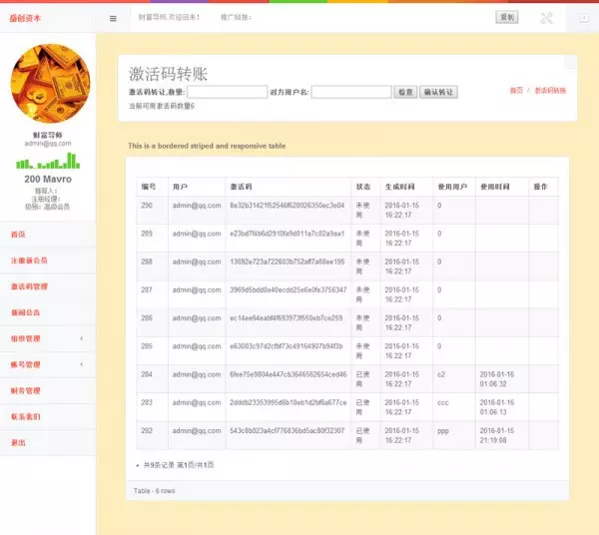
Task: Expand the 账号管理 submenu arrow
Action: pyautogui.click(x=81, y=364)
